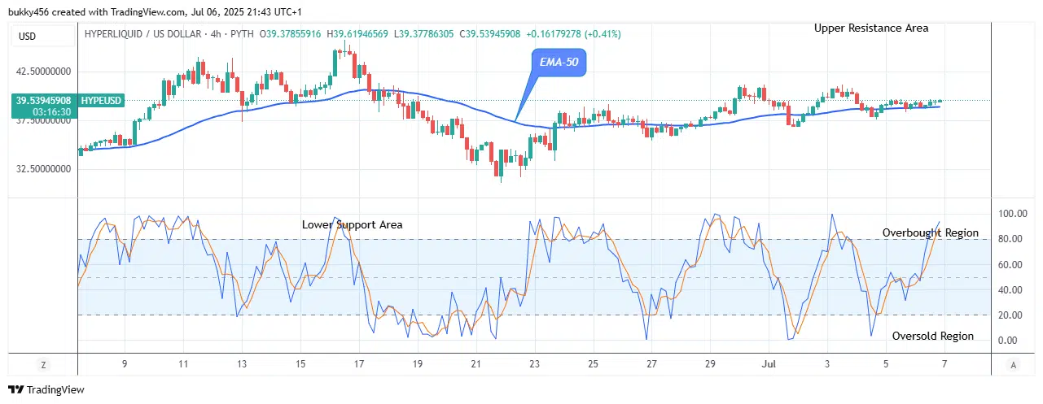Click the TradingView logo
Screen dimensions: 1043x404
(x=46, y=390)
